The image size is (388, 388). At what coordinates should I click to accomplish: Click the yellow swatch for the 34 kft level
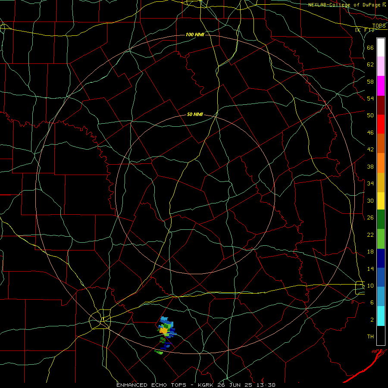[381, 201]
